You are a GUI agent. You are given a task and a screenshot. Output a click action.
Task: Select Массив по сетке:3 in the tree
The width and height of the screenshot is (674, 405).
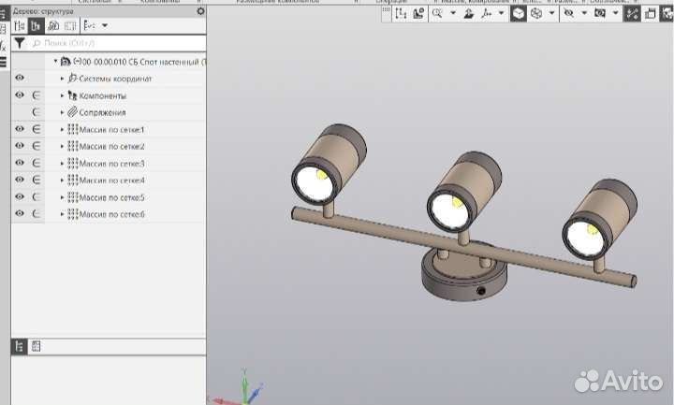tap(111, 163)
